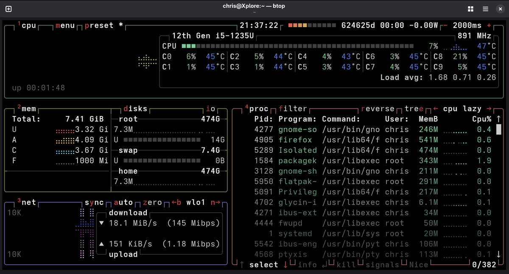
Task: Select the ptyxis process row
Action: (x=373, y=254)
